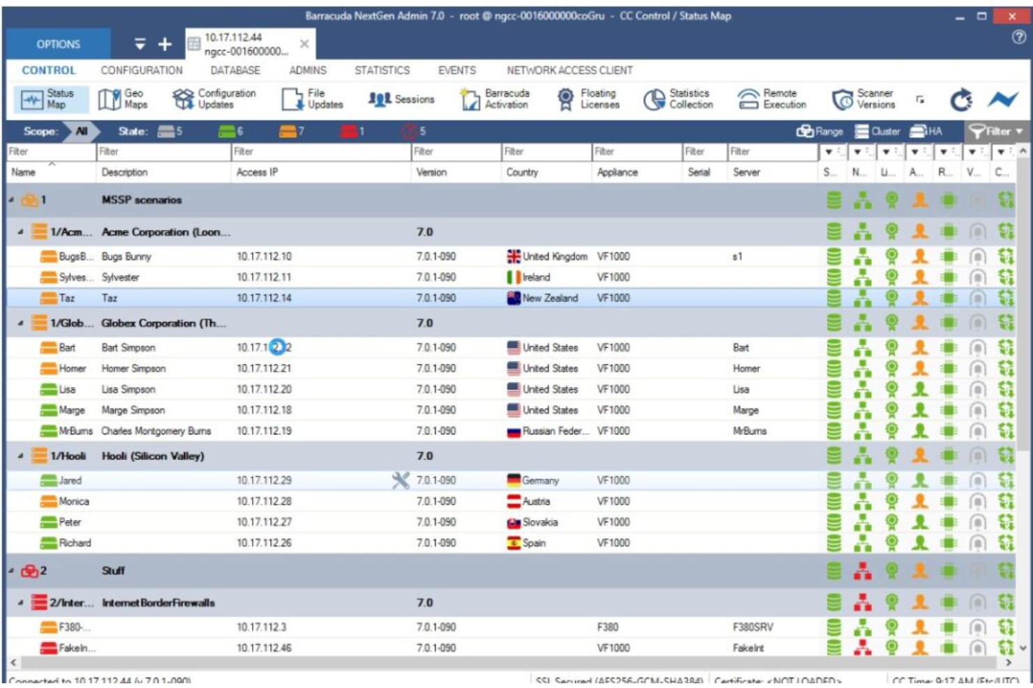Click the Access IP filter field
Viewport: 1033px width, 688px height.
click(320, 151)
